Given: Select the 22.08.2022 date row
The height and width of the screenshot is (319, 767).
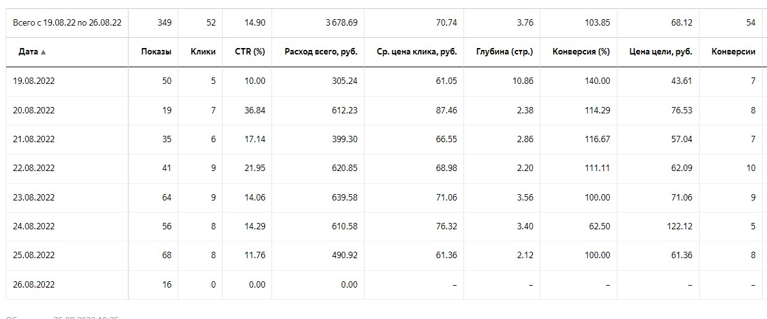Looking at the screenshot, I should point(384,168).
